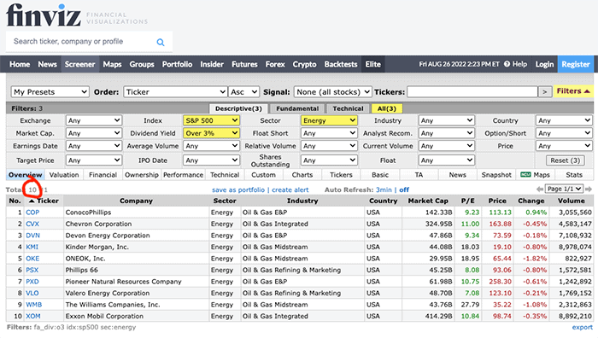Open the Float Short dropdown

pyautogui.click(x=329, y=133)
